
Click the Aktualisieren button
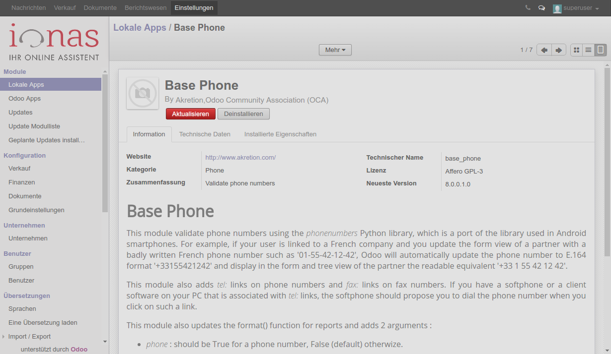[x=191, y=114]
